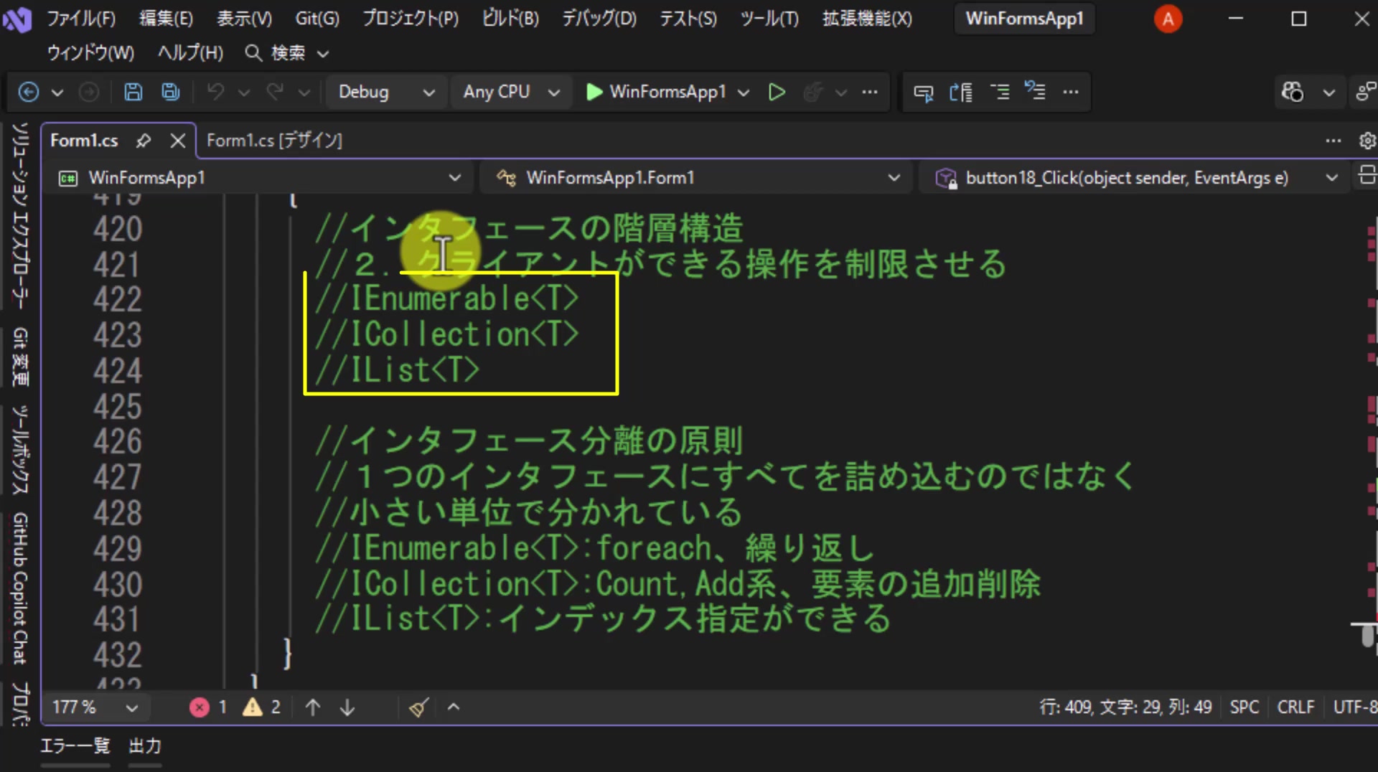Screen dimensions: 1378x772
Task: Save the current file with the single floppy icon
Action: pyautogui.click(x=133, y=92)
